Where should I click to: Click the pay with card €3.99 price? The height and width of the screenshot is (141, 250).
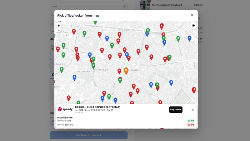[191, 121]
